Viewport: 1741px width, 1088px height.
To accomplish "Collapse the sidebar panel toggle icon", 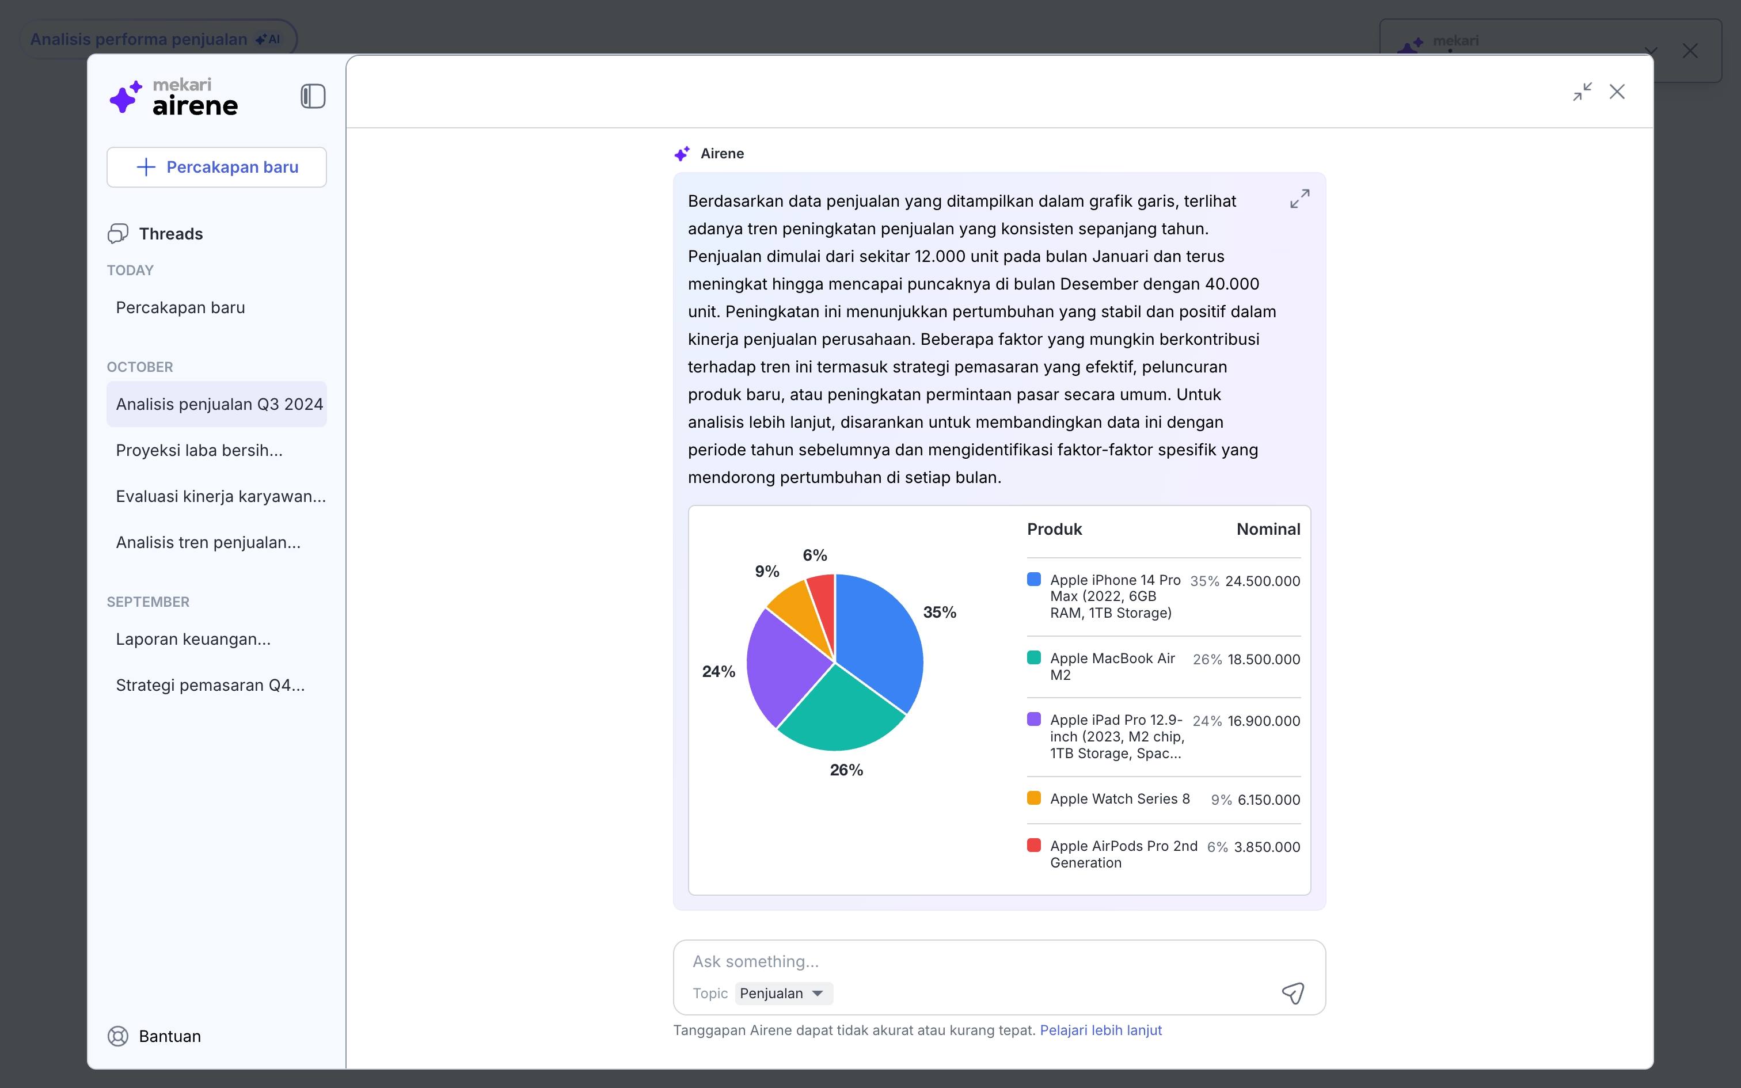I will point(313,97).
